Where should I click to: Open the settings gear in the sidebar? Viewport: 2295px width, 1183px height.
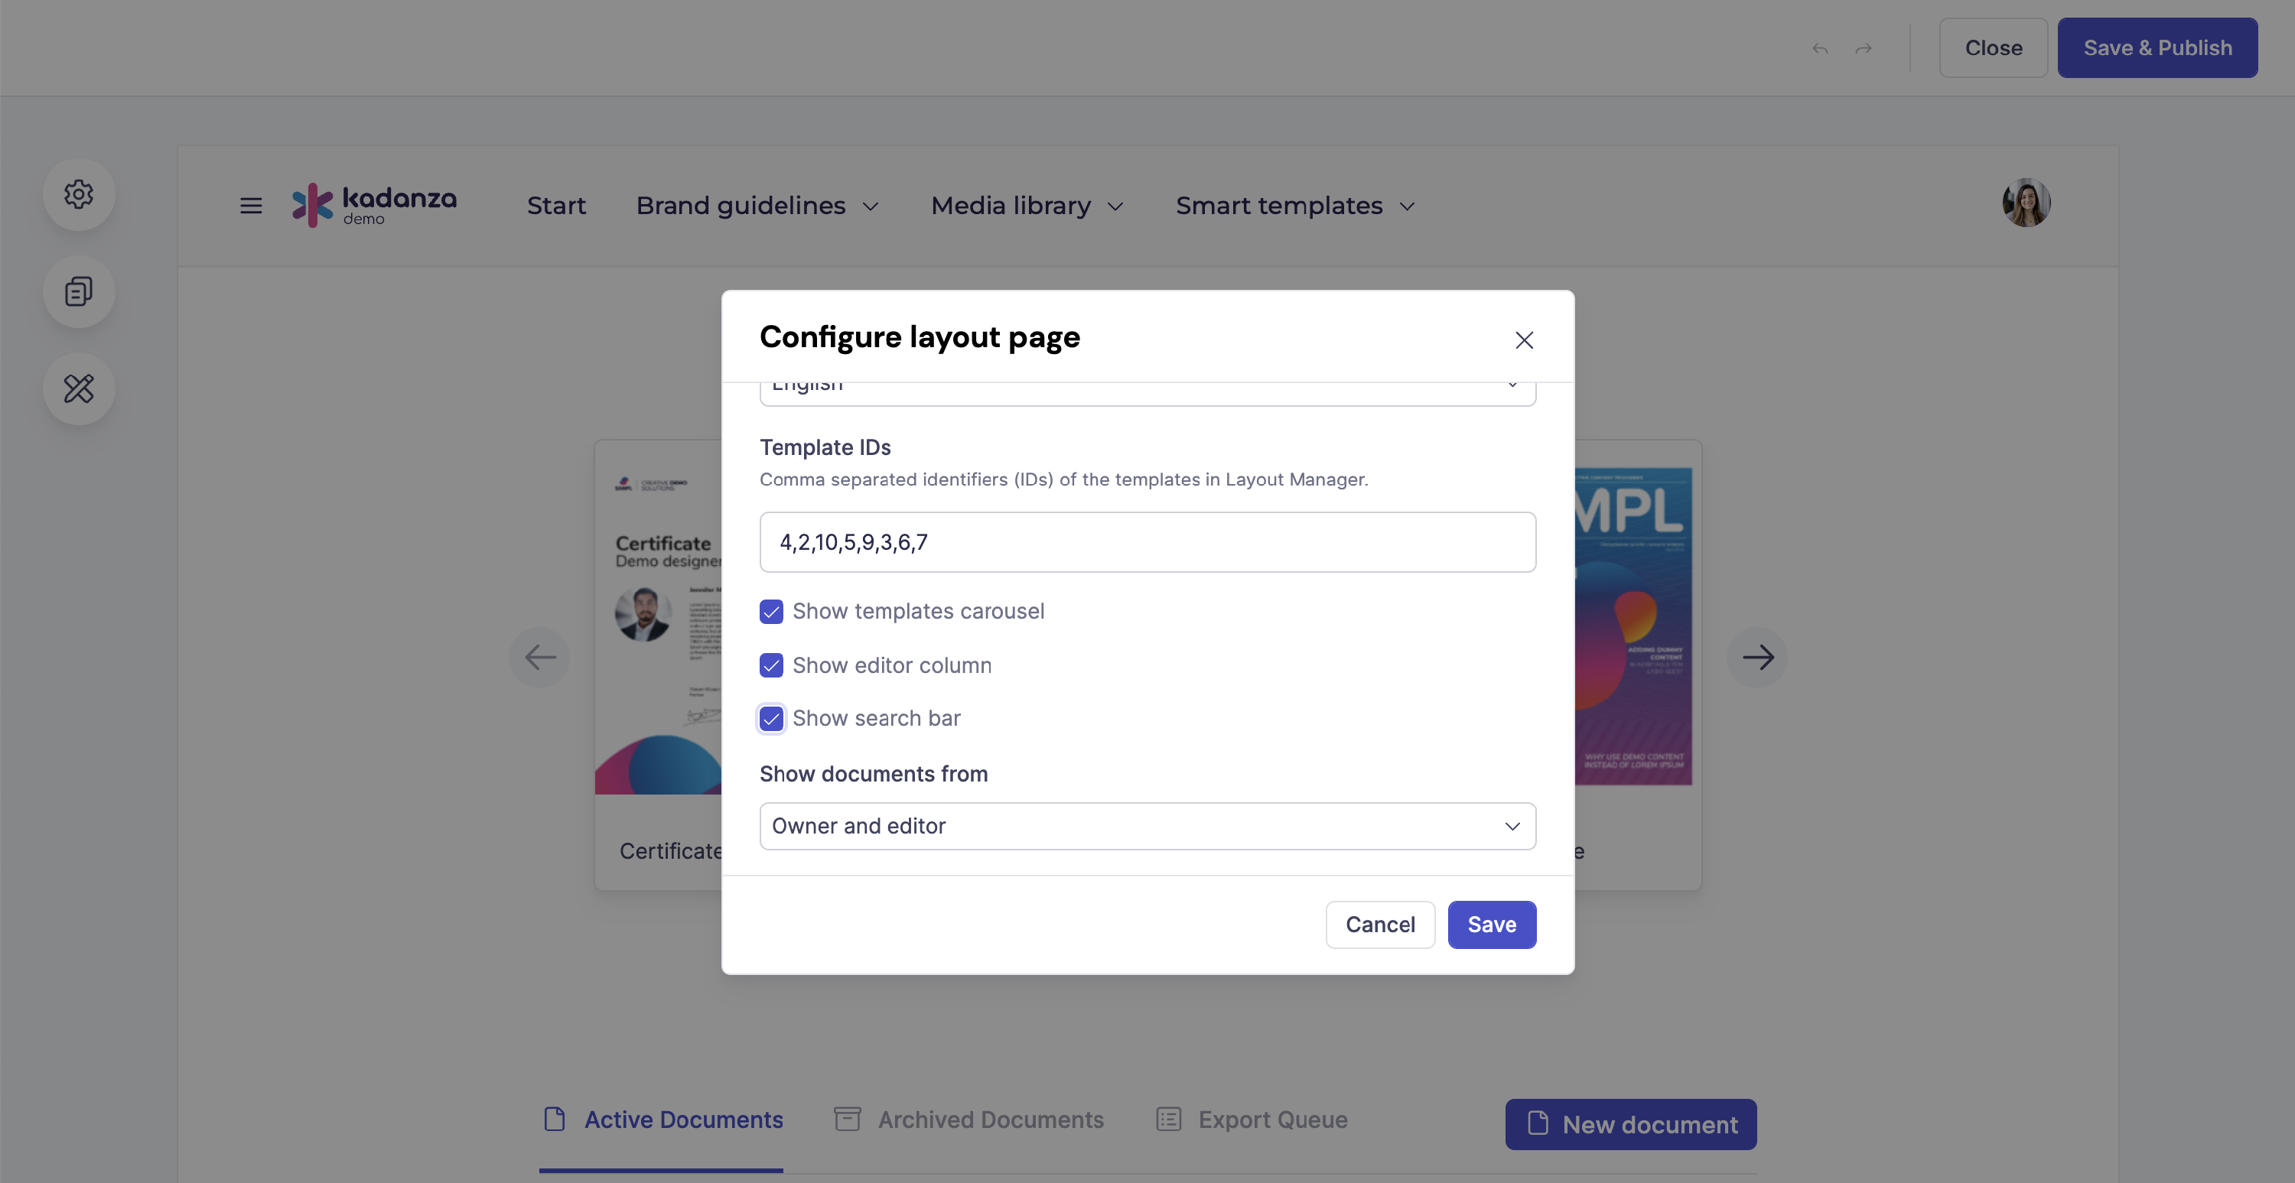tap(80, 194)
